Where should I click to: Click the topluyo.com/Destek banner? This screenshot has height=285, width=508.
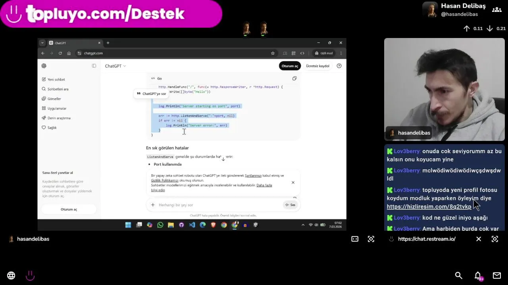tap(111, 14)
